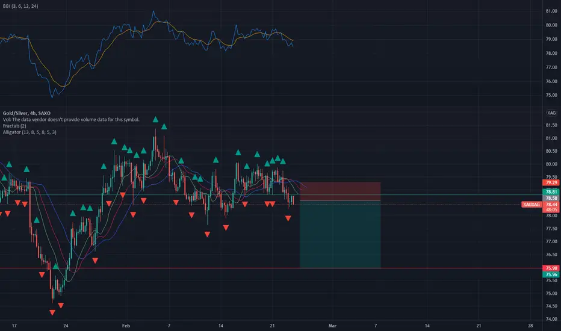Image resolution: width=561 pixels, height=331 pixels.
Task: Select the Alligator (13, 8, 5, 8, 5, 3) legend
Action: 29,132
